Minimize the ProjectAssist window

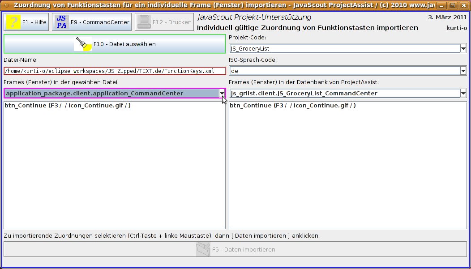click(x=441, y=6)
